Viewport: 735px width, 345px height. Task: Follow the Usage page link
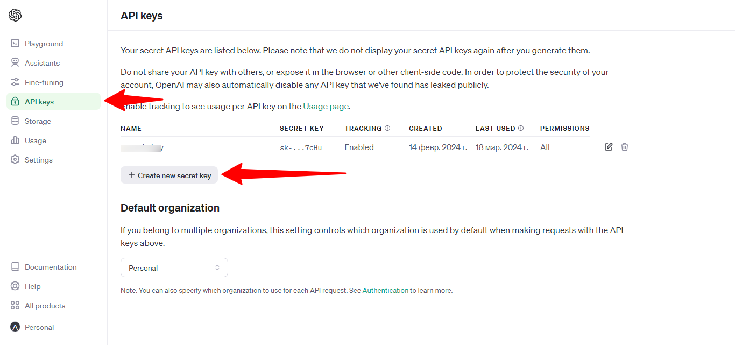(x=326, y=107)
